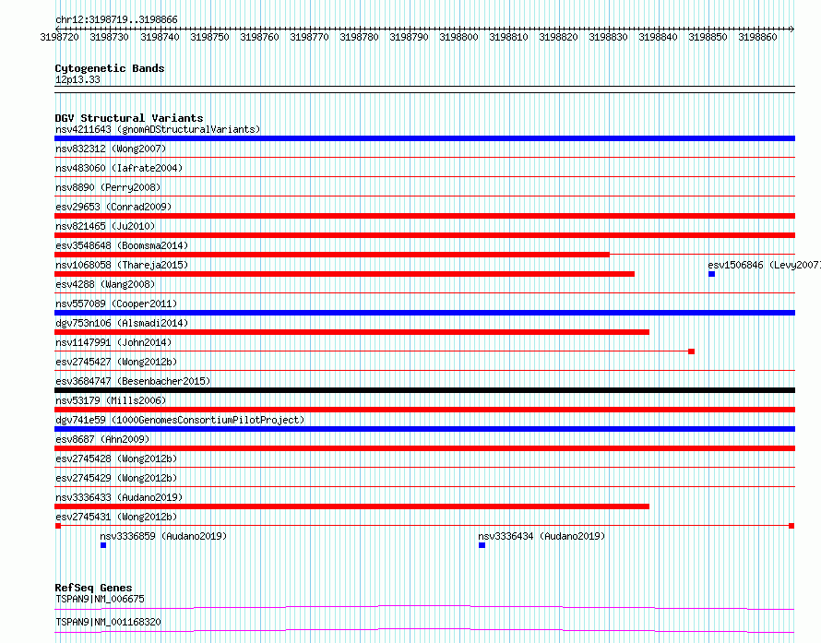
Task: Click the nsv1147991 (John2014) label
Action: coord(113,342)
